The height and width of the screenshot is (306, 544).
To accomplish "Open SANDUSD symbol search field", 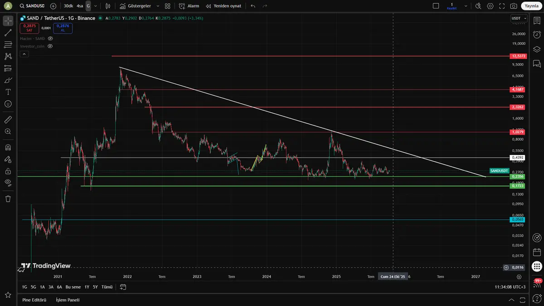I will [x=32, y=6].
